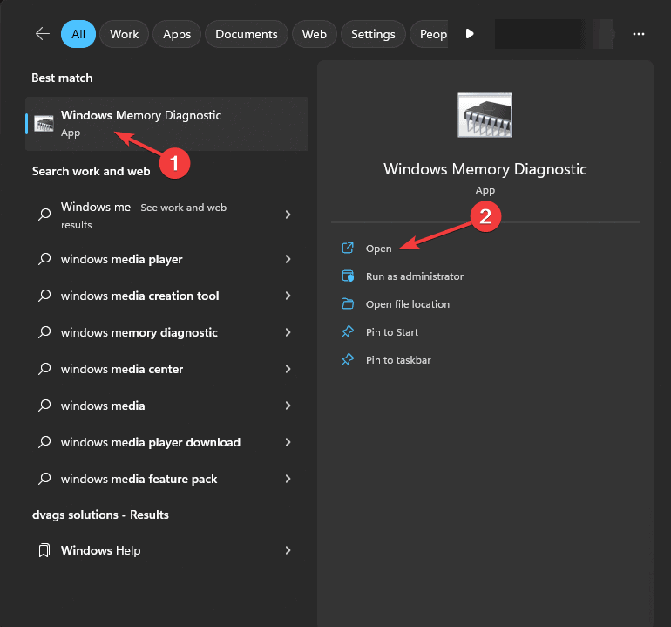Open the Windows Memory Diagnostic app
Screen dimensions: 671x627
point(378,249)
